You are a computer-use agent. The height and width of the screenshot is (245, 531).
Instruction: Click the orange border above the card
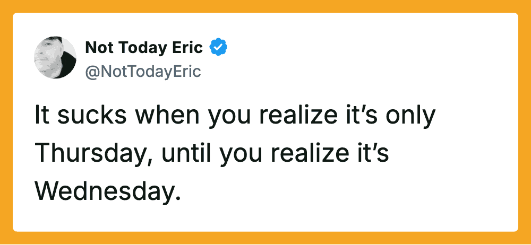(x=265, y=6)
